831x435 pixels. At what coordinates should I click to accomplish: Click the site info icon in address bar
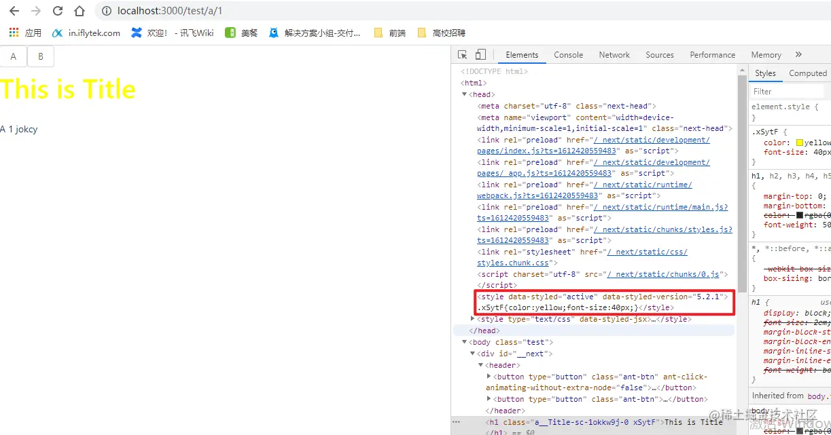pos(106,11)
